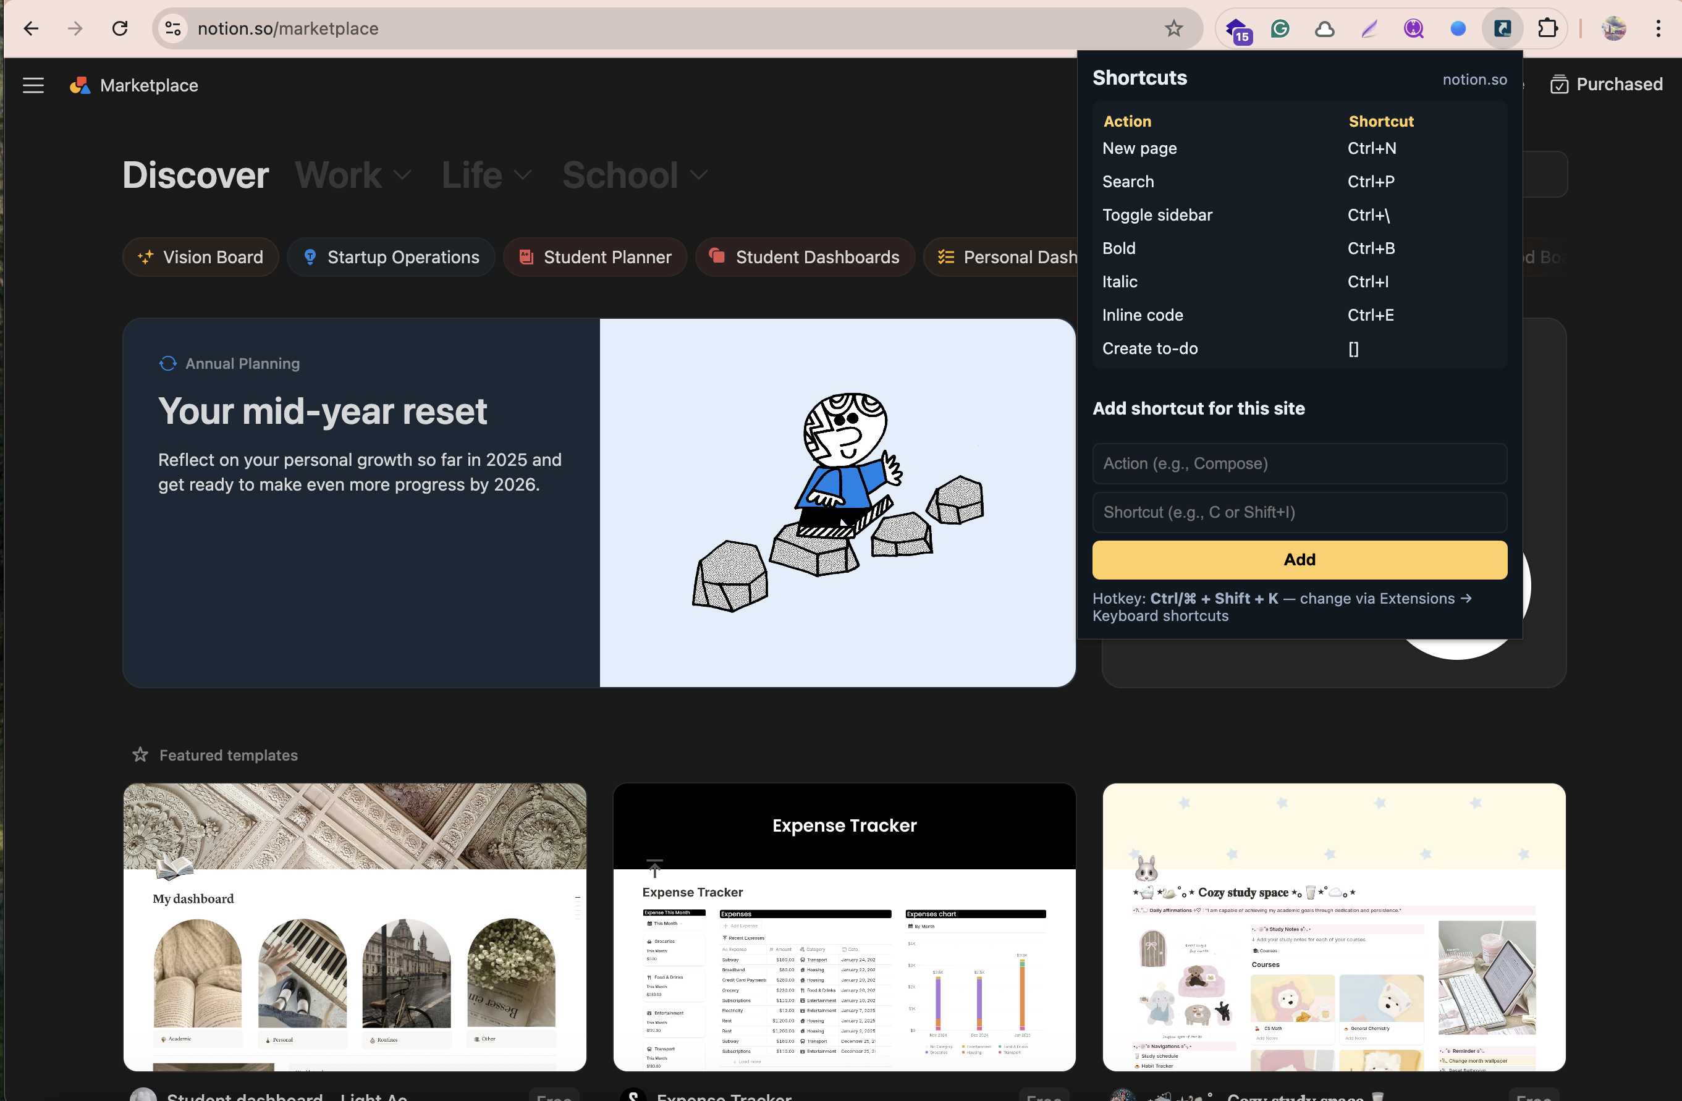The width and height of the screenshot is (1682, 1101).
Task: Expand the Life category dropdown
Action: coord(486,175)
